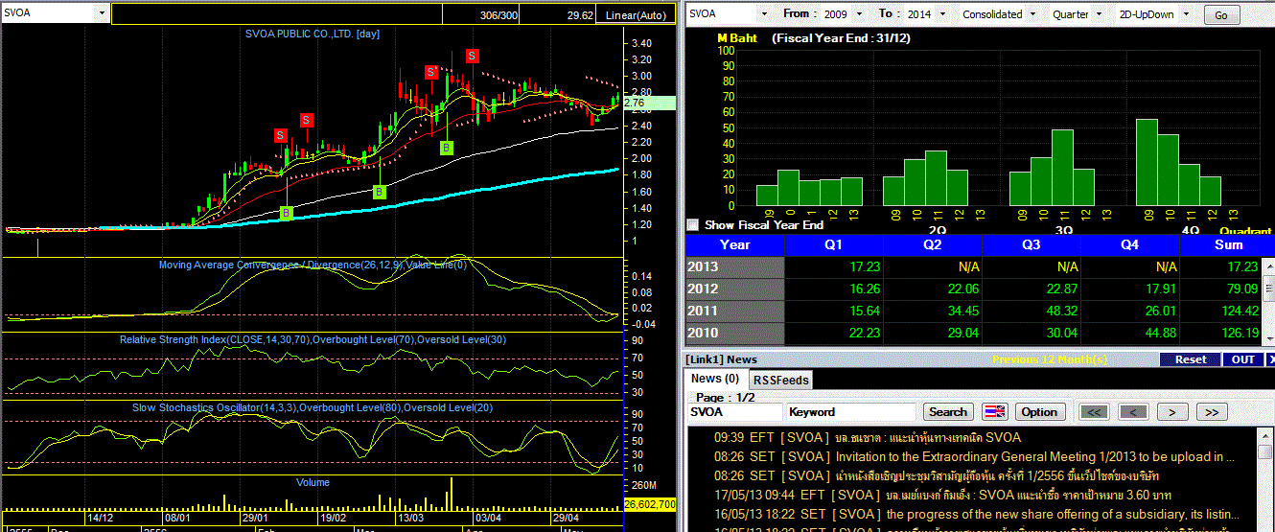
Task: Click the tallest 4Q bar for year 09
Action: coord(1147,162)
